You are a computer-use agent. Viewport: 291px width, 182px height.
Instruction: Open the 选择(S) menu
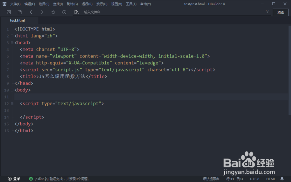[44, 4]
